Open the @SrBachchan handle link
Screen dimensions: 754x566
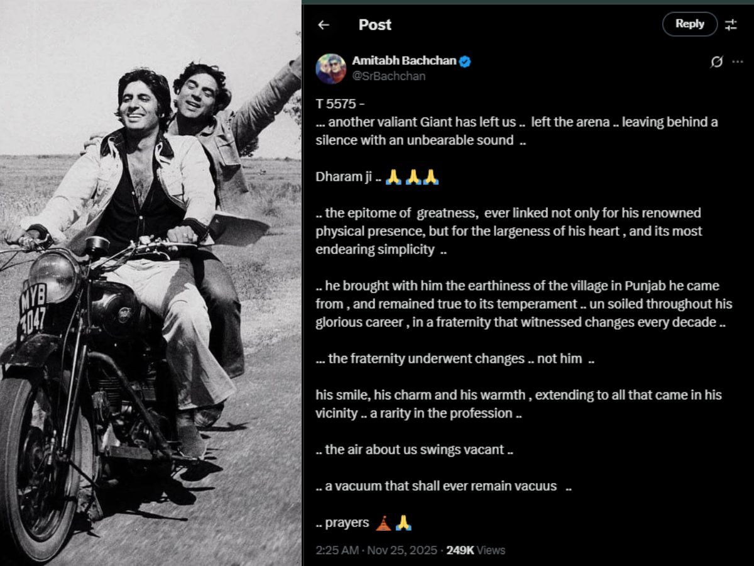(x=388, y=76)
